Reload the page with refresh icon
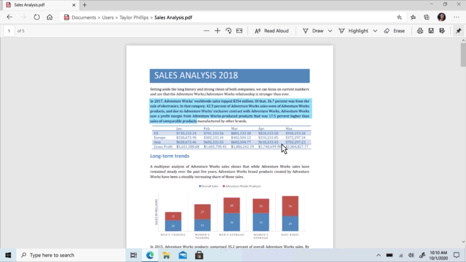466x262 pixels. pos(37,17)
